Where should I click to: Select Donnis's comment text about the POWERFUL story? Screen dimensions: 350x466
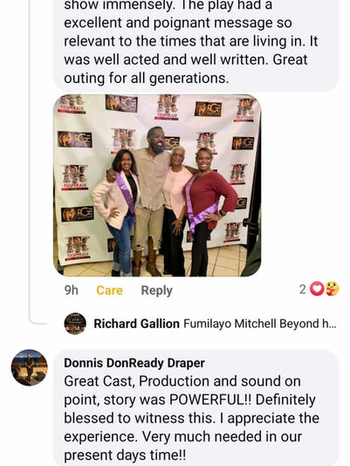coord(191,418)
